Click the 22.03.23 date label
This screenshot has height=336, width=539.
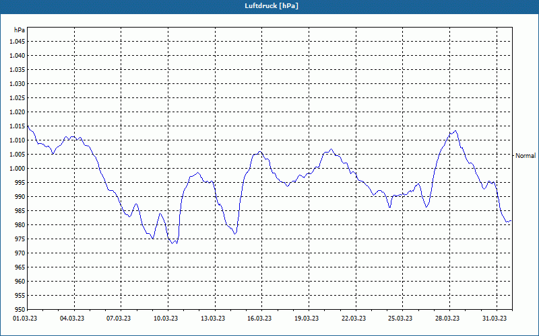point(354,318)
